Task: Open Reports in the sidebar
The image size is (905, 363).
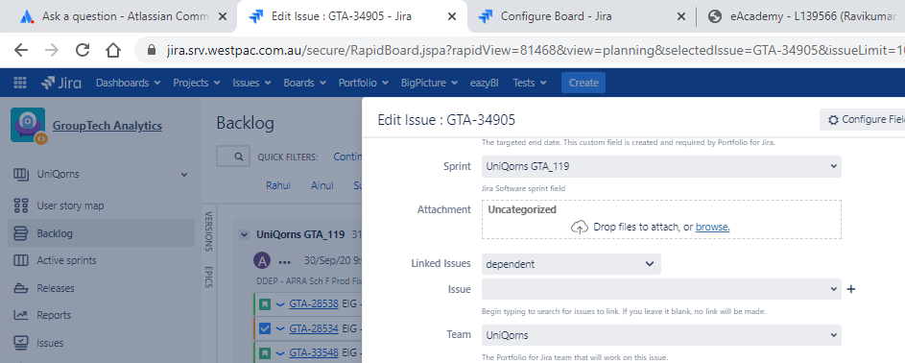Action: pyautogui.click(x=101, y=315)
